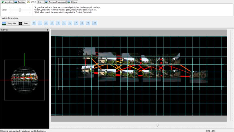The width and height of the screenshot is (234, 132).
Task: Toggle image 4 visibility
Action: 58,23
